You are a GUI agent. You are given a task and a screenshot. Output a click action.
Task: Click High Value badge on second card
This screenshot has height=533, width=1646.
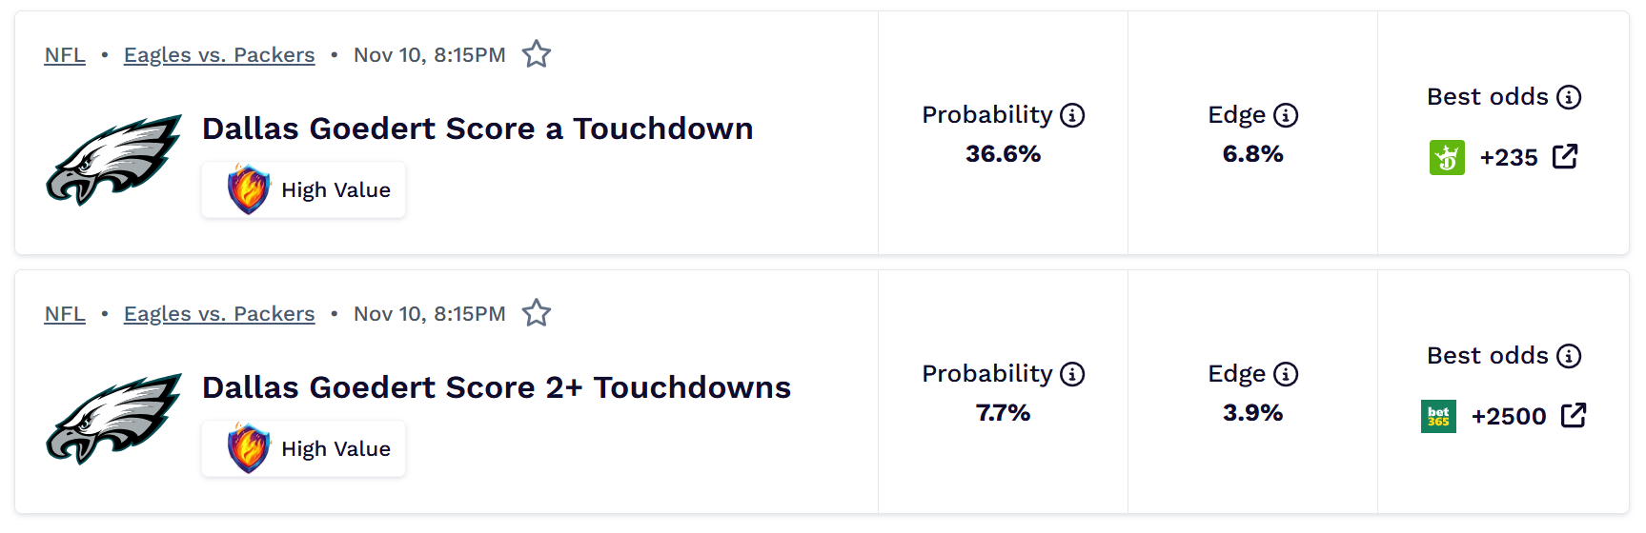tap(304, 449)
